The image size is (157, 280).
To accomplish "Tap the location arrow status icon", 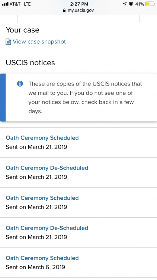I will tap(125, 4).
